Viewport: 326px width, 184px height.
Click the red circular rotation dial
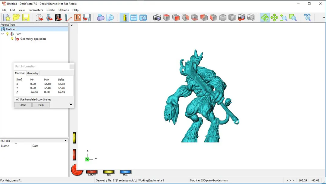tap(77, 170)
